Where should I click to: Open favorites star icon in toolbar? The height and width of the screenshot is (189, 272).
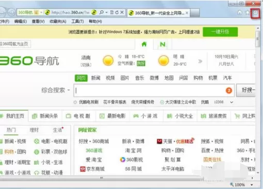(247, 12)
